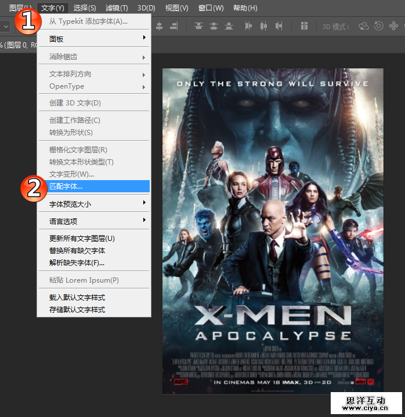405x417 pixels.
Task: Open the 窗口(W) menu
Action: (211, 8)
